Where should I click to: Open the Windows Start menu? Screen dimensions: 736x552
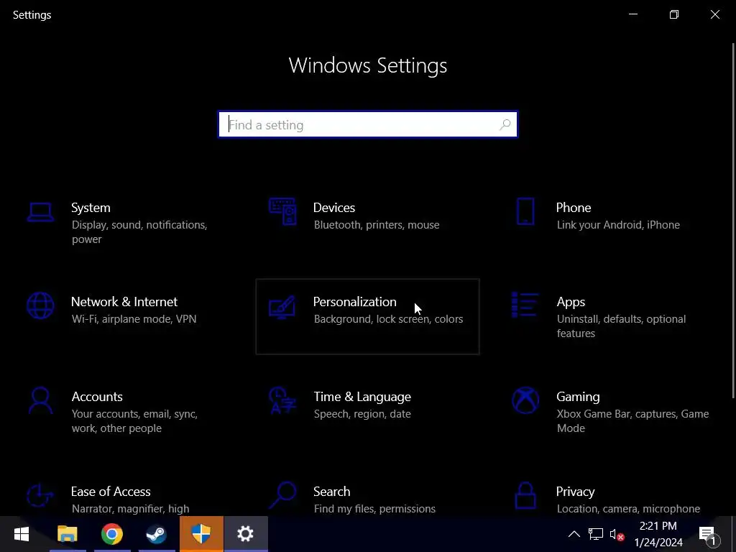[x=22, y=534]
